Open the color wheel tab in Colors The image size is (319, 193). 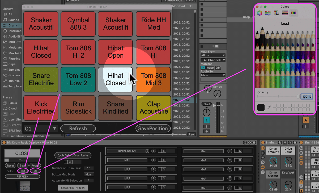(260, 13)
